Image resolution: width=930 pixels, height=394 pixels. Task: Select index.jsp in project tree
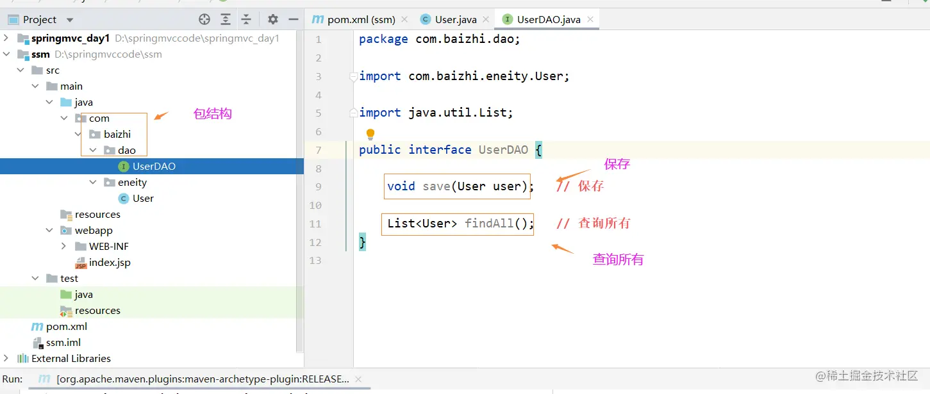coord(110,263)
